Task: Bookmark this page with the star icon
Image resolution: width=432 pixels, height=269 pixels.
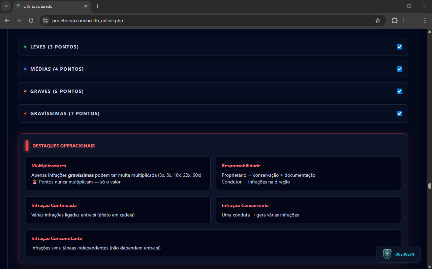Action: 378,21
